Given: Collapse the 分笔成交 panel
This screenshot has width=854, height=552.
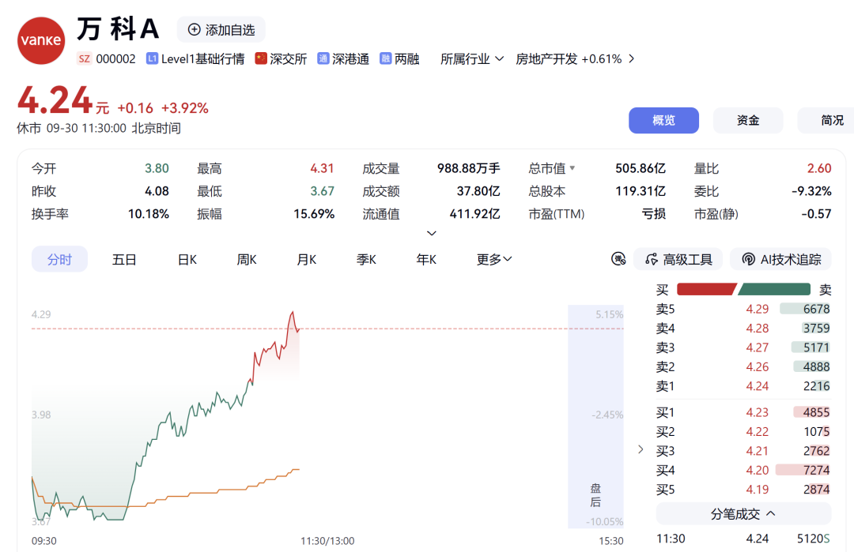Looking at the screenshot, I should (x=743, y=513).
